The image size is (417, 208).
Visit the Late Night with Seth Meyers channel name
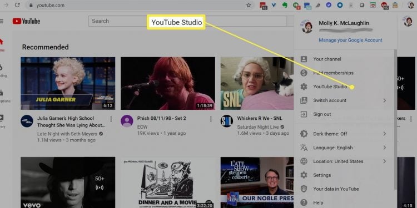[67, 134]
